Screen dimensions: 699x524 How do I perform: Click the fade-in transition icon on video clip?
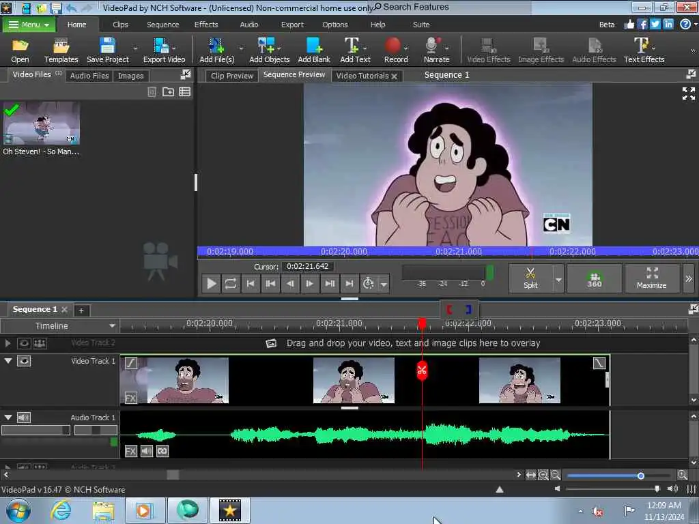[130, 363]
